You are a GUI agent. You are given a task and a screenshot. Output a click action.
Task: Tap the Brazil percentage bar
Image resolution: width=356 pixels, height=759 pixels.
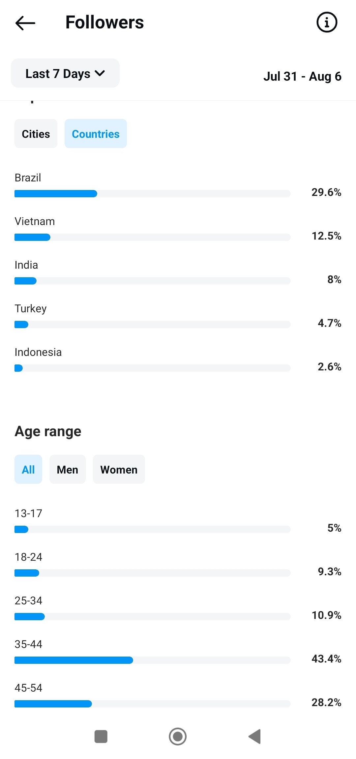click(153, 194)
